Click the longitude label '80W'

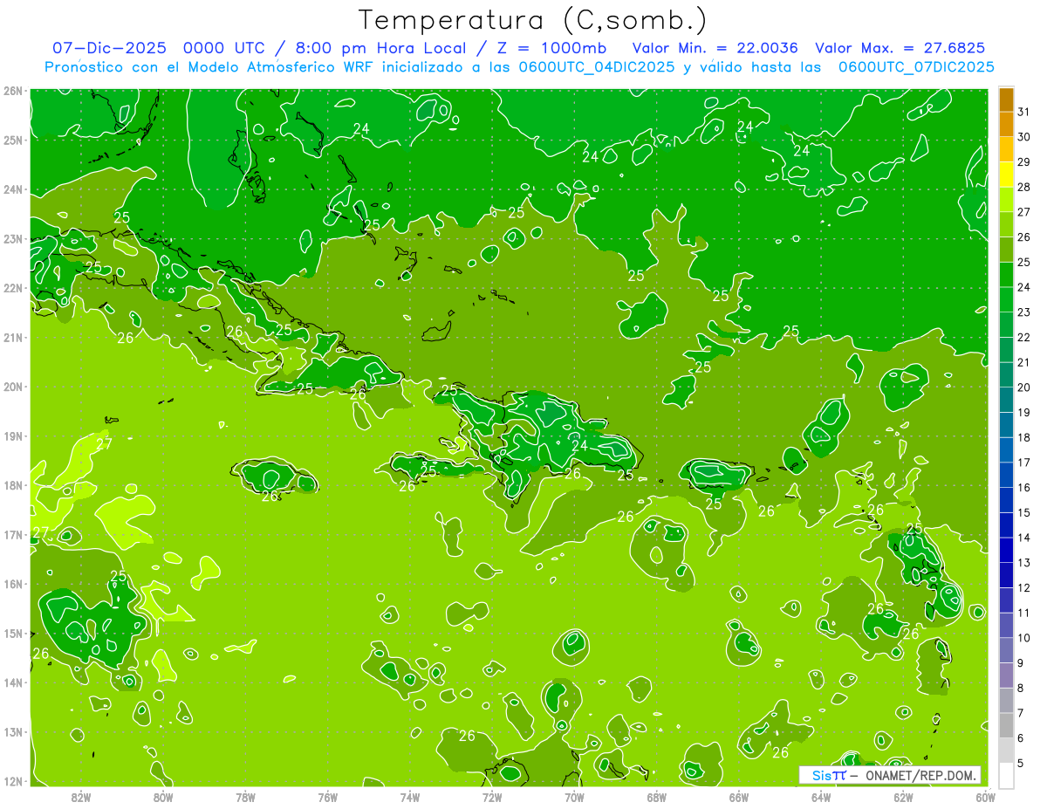point(163,797)
